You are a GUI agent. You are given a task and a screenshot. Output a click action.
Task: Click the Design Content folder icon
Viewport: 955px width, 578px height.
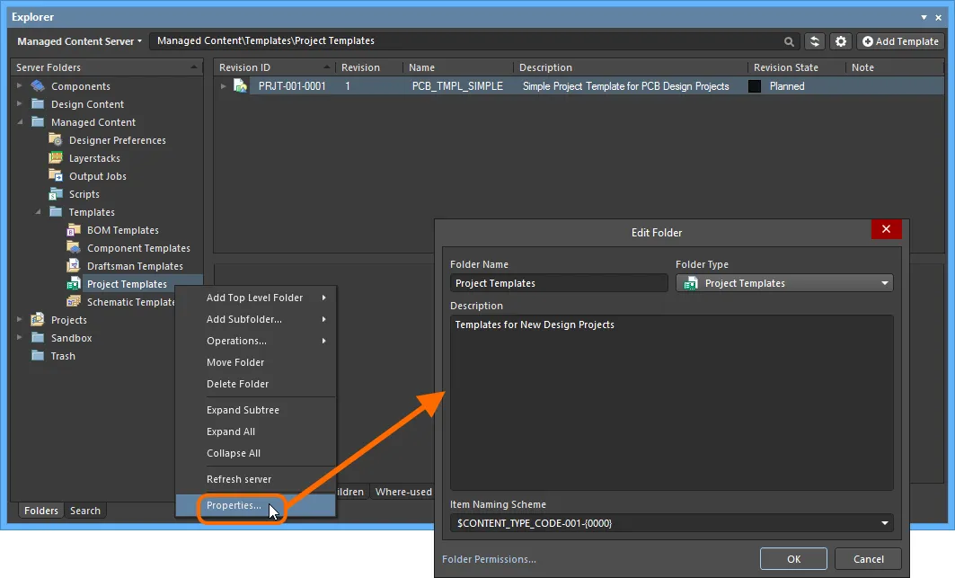(x=38, y=103)
